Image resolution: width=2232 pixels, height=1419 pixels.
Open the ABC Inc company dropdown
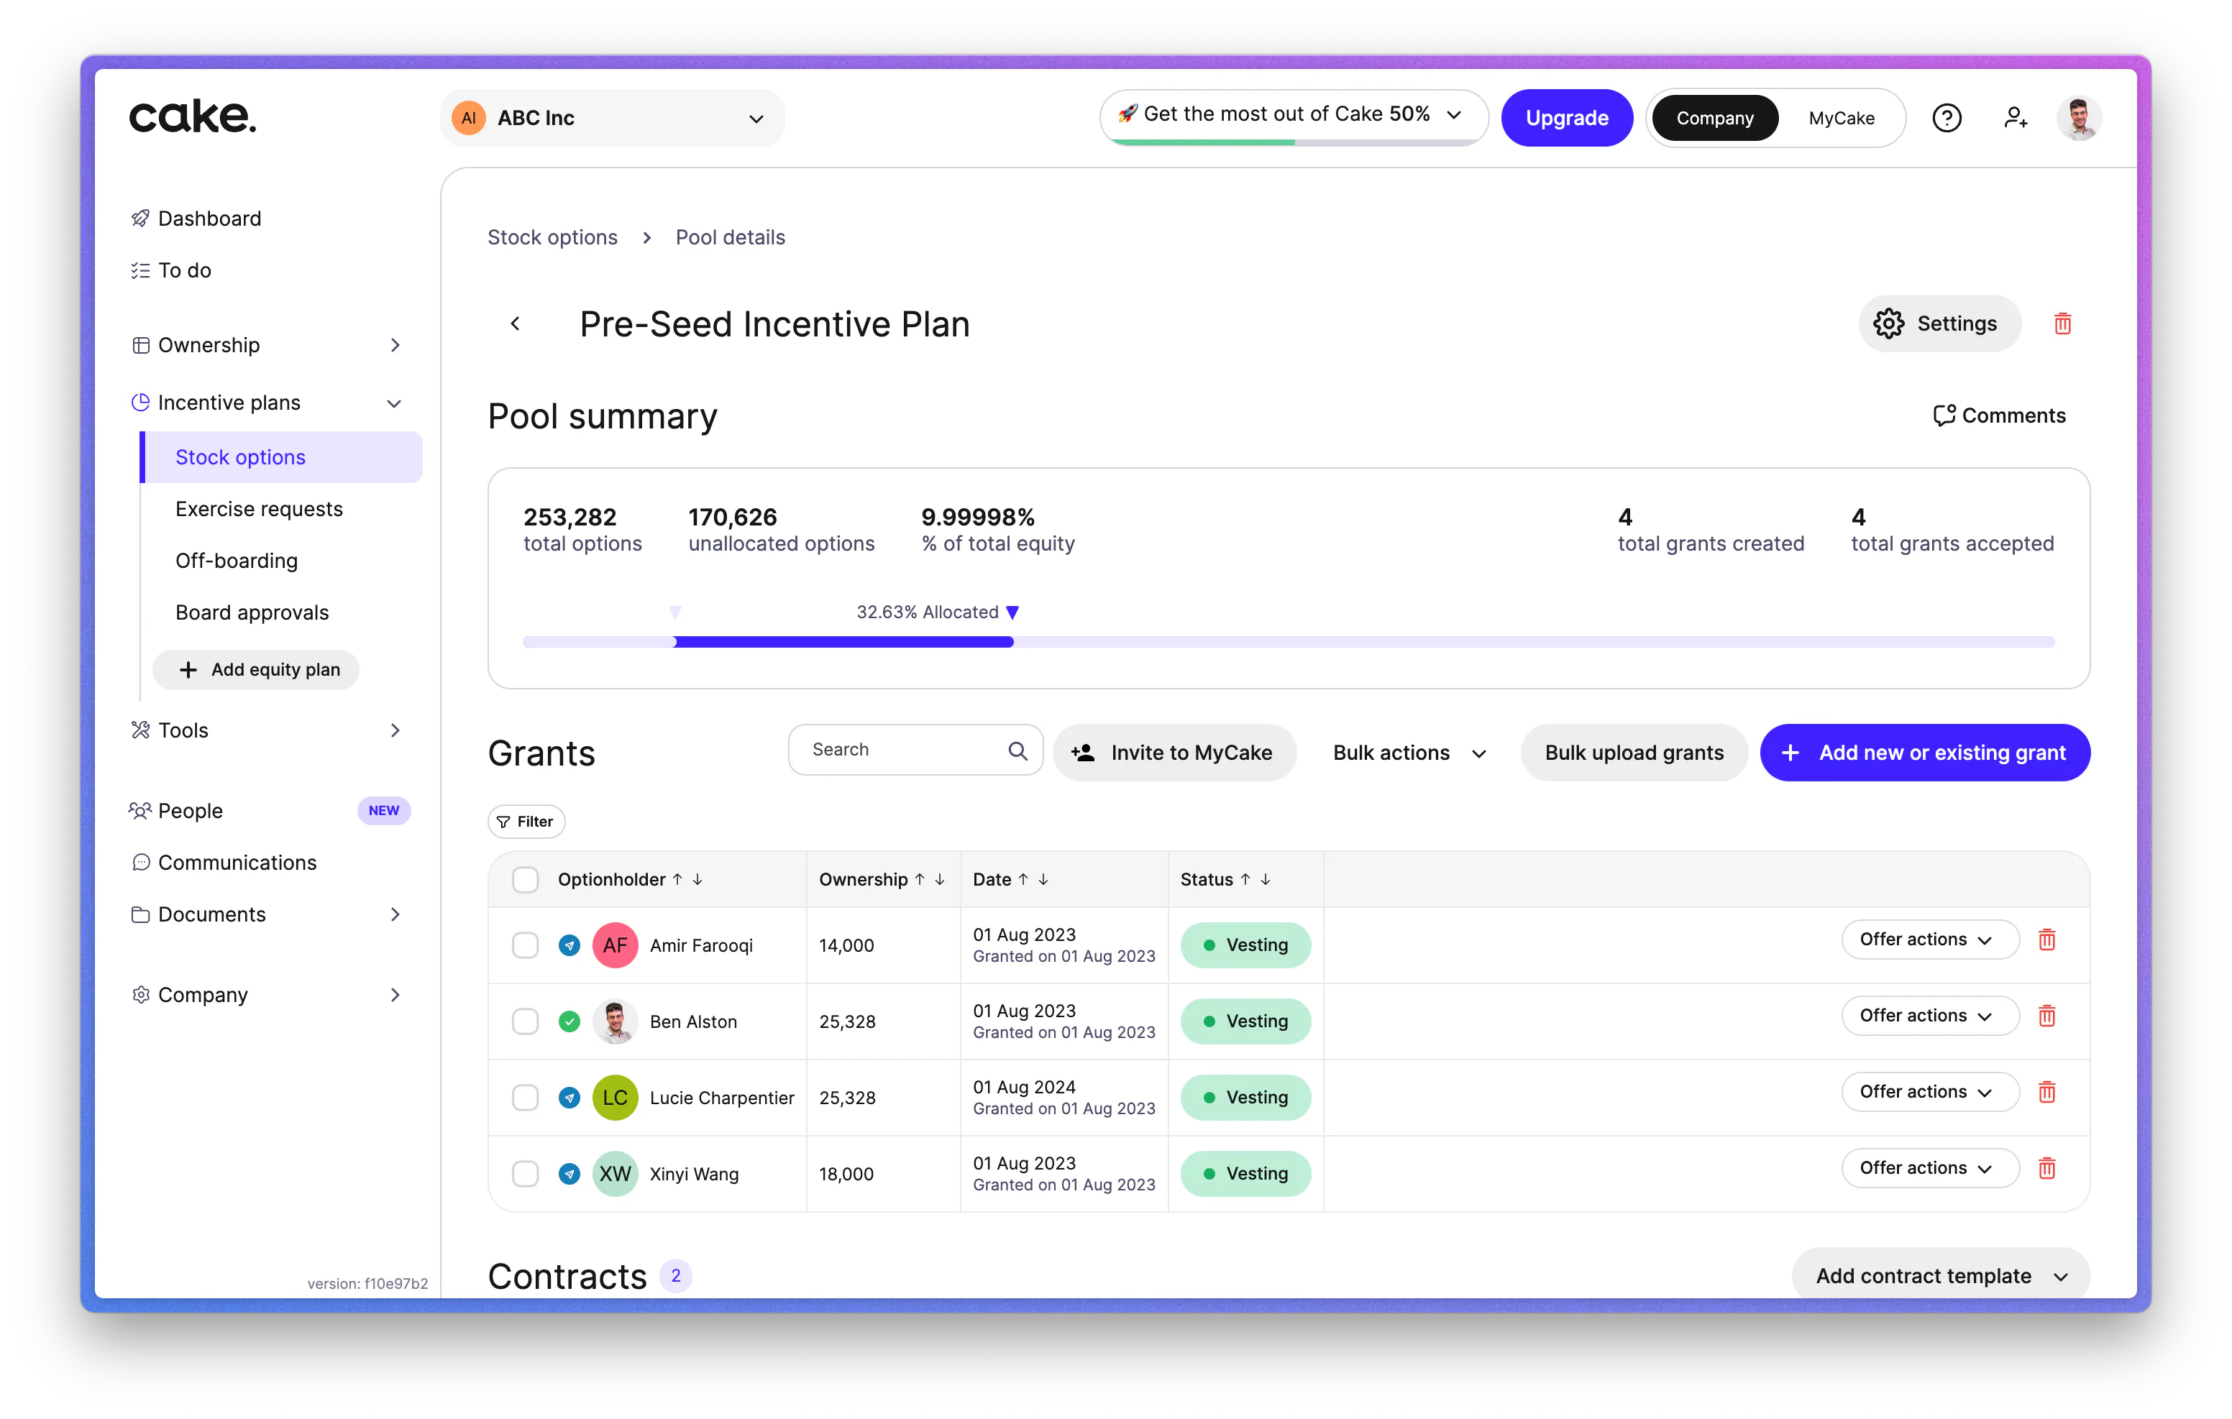point(612,118)
